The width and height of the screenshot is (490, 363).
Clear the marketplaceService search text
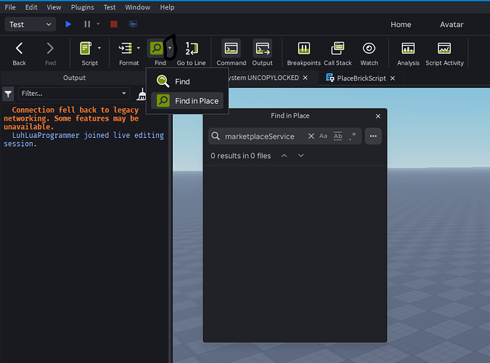click(311, 136)
